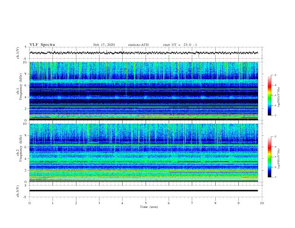Click the "5" tick on ch.1(V) axis
Image resolution: width=295 pixels, height=228 pixels.
26,47
